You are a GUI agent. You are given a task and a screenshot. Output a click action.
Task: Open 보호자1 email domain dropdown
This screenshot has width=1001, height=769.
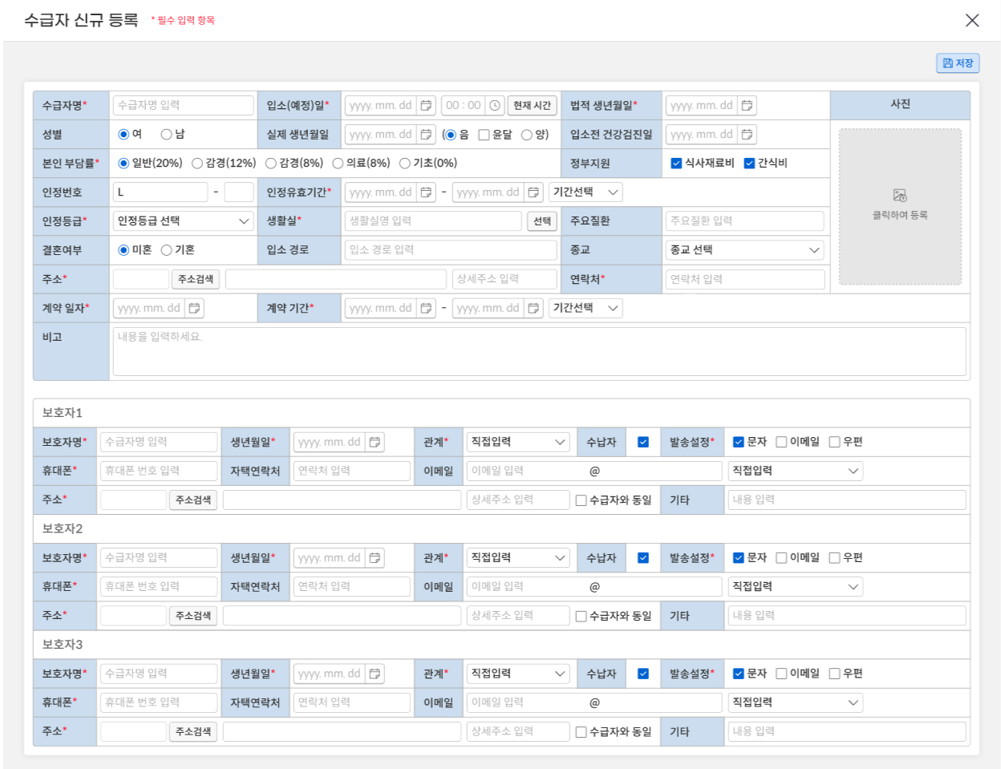795,471
